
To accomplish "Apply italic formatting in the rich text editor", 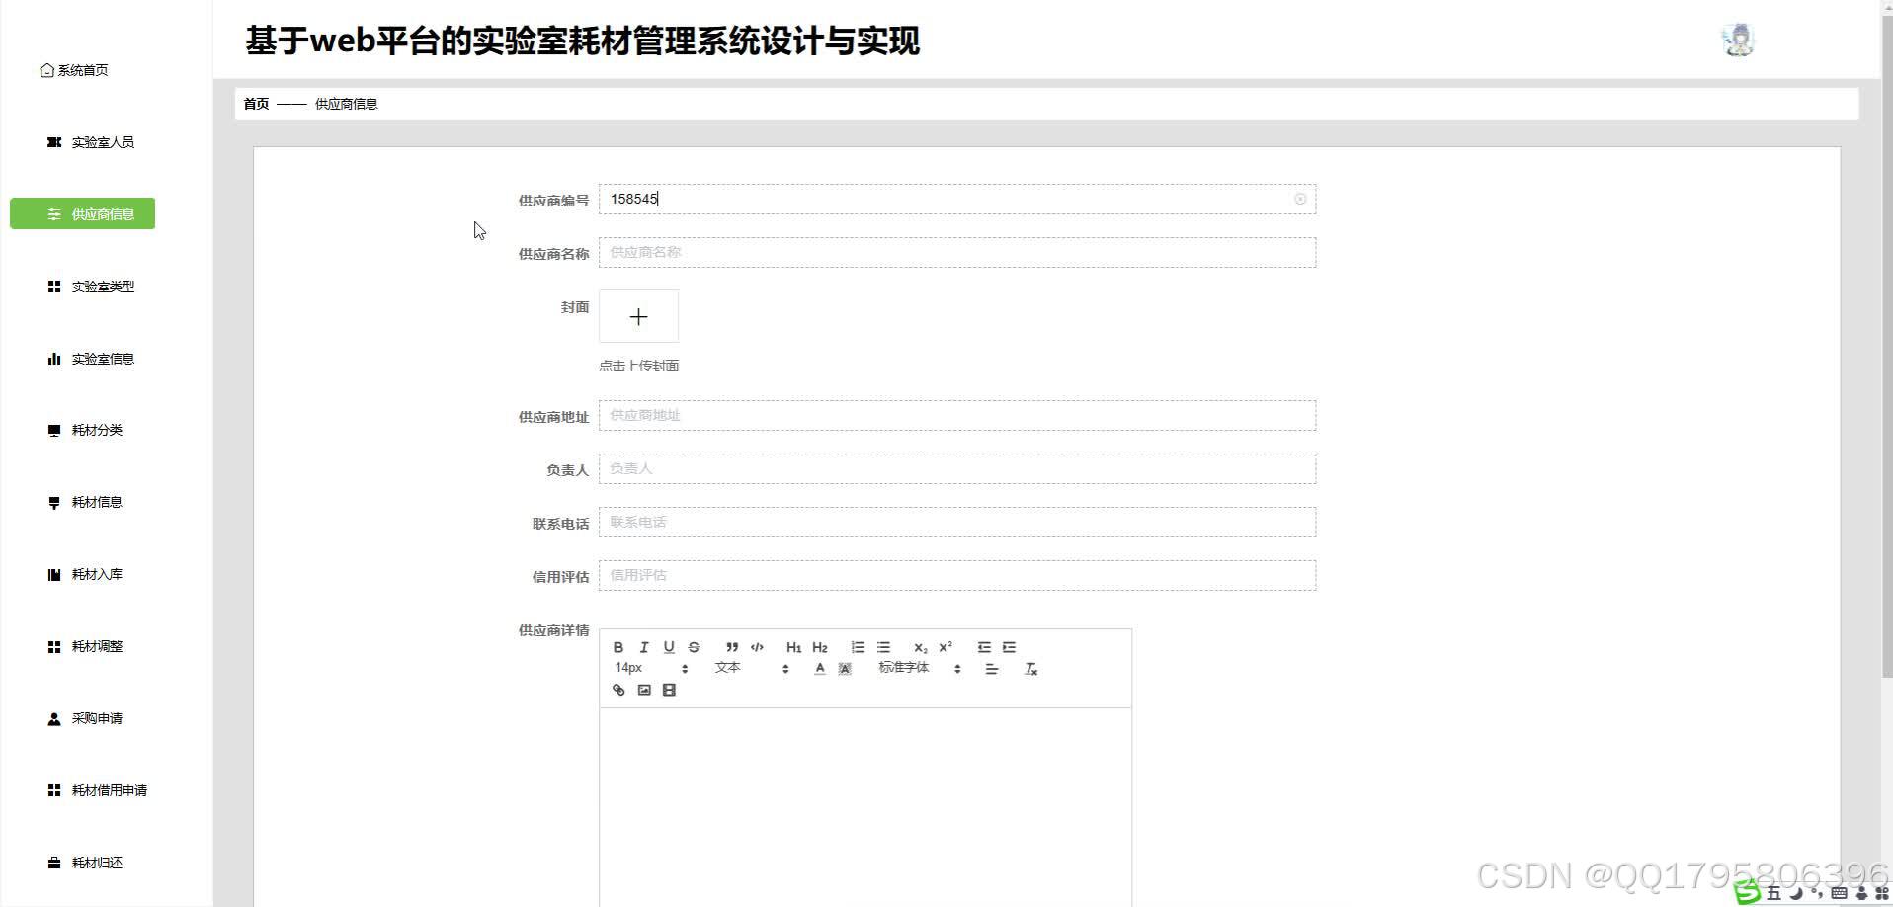I will (x=643, y=647).
